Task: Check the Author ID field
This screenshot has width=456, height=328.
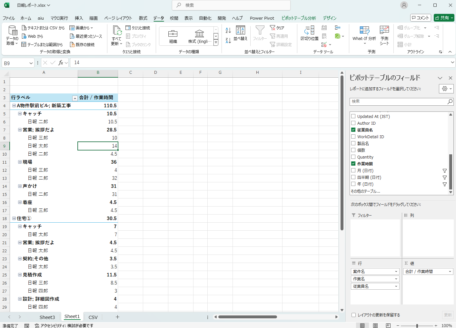Action: point(353,123)
